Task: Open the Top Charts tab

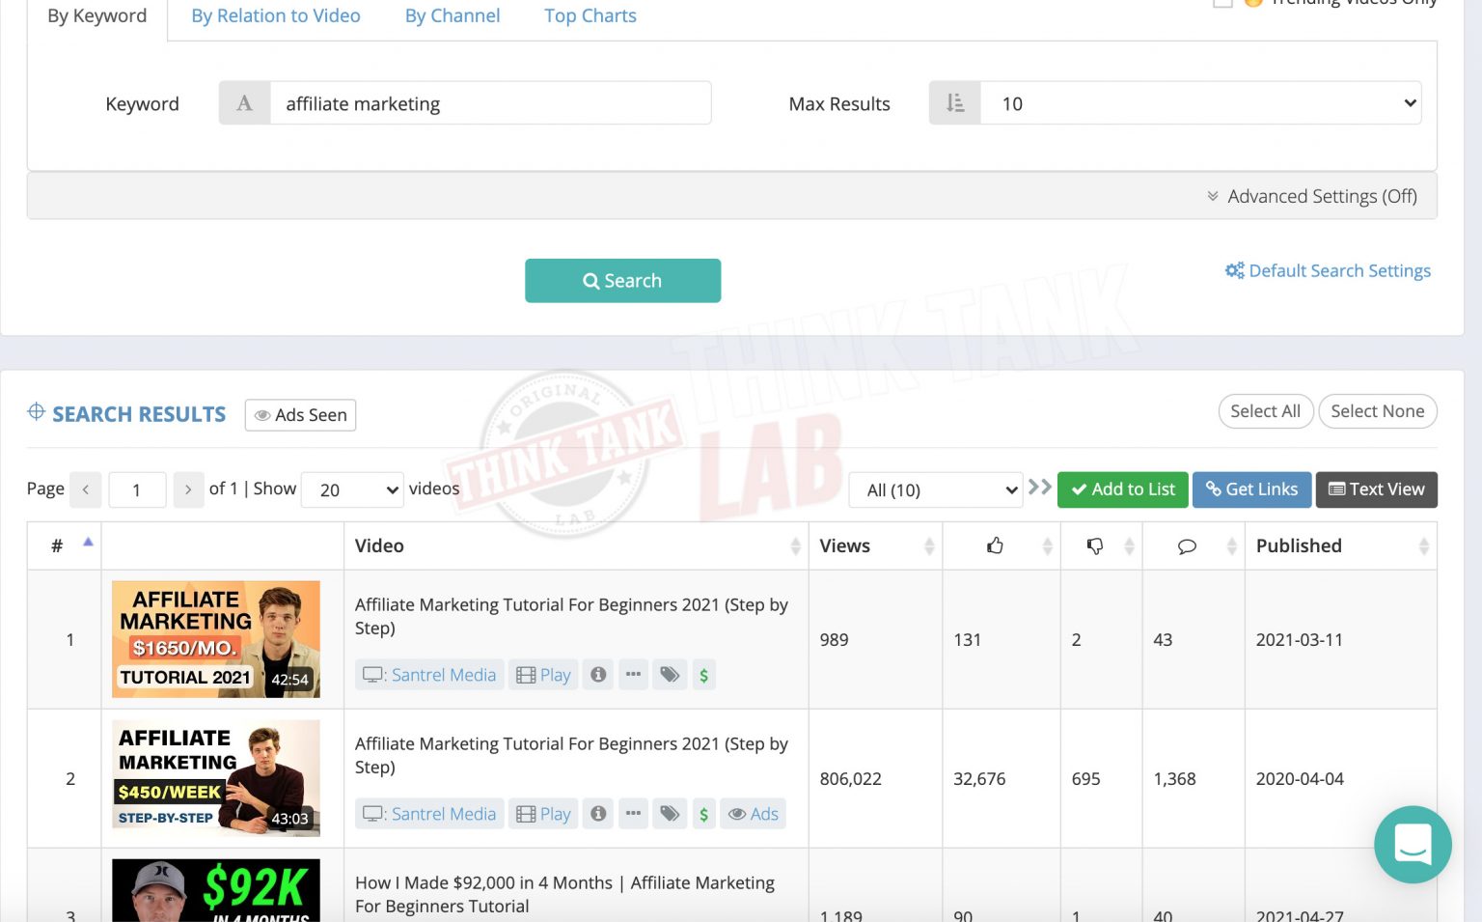Action: (x=590, y=15)
